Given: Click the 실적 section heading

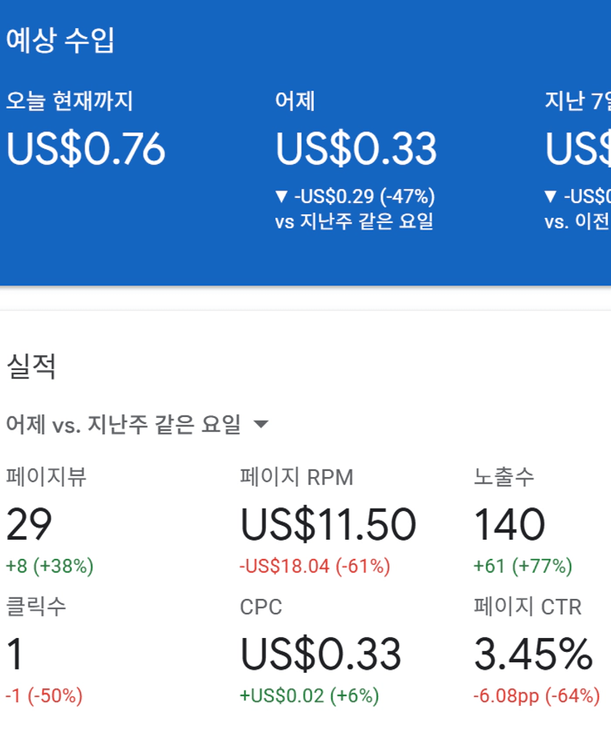Looking at the screenshot, I should 31,366.
